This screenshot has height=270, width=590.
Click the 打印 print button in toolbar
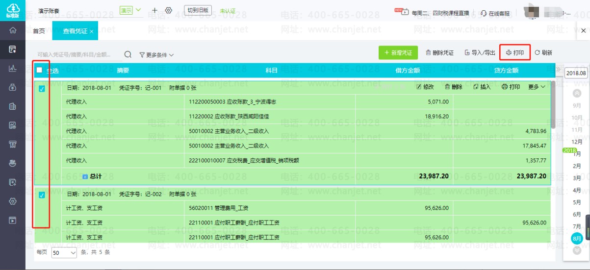[x=515, y=52]
